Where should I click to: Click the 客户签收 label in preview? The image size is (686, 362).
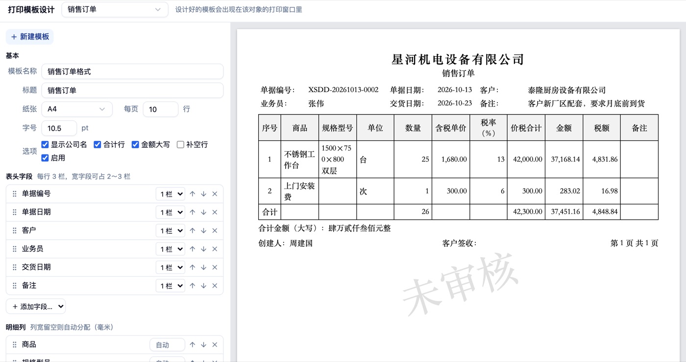pyautogui.click(x=459, y=243)
